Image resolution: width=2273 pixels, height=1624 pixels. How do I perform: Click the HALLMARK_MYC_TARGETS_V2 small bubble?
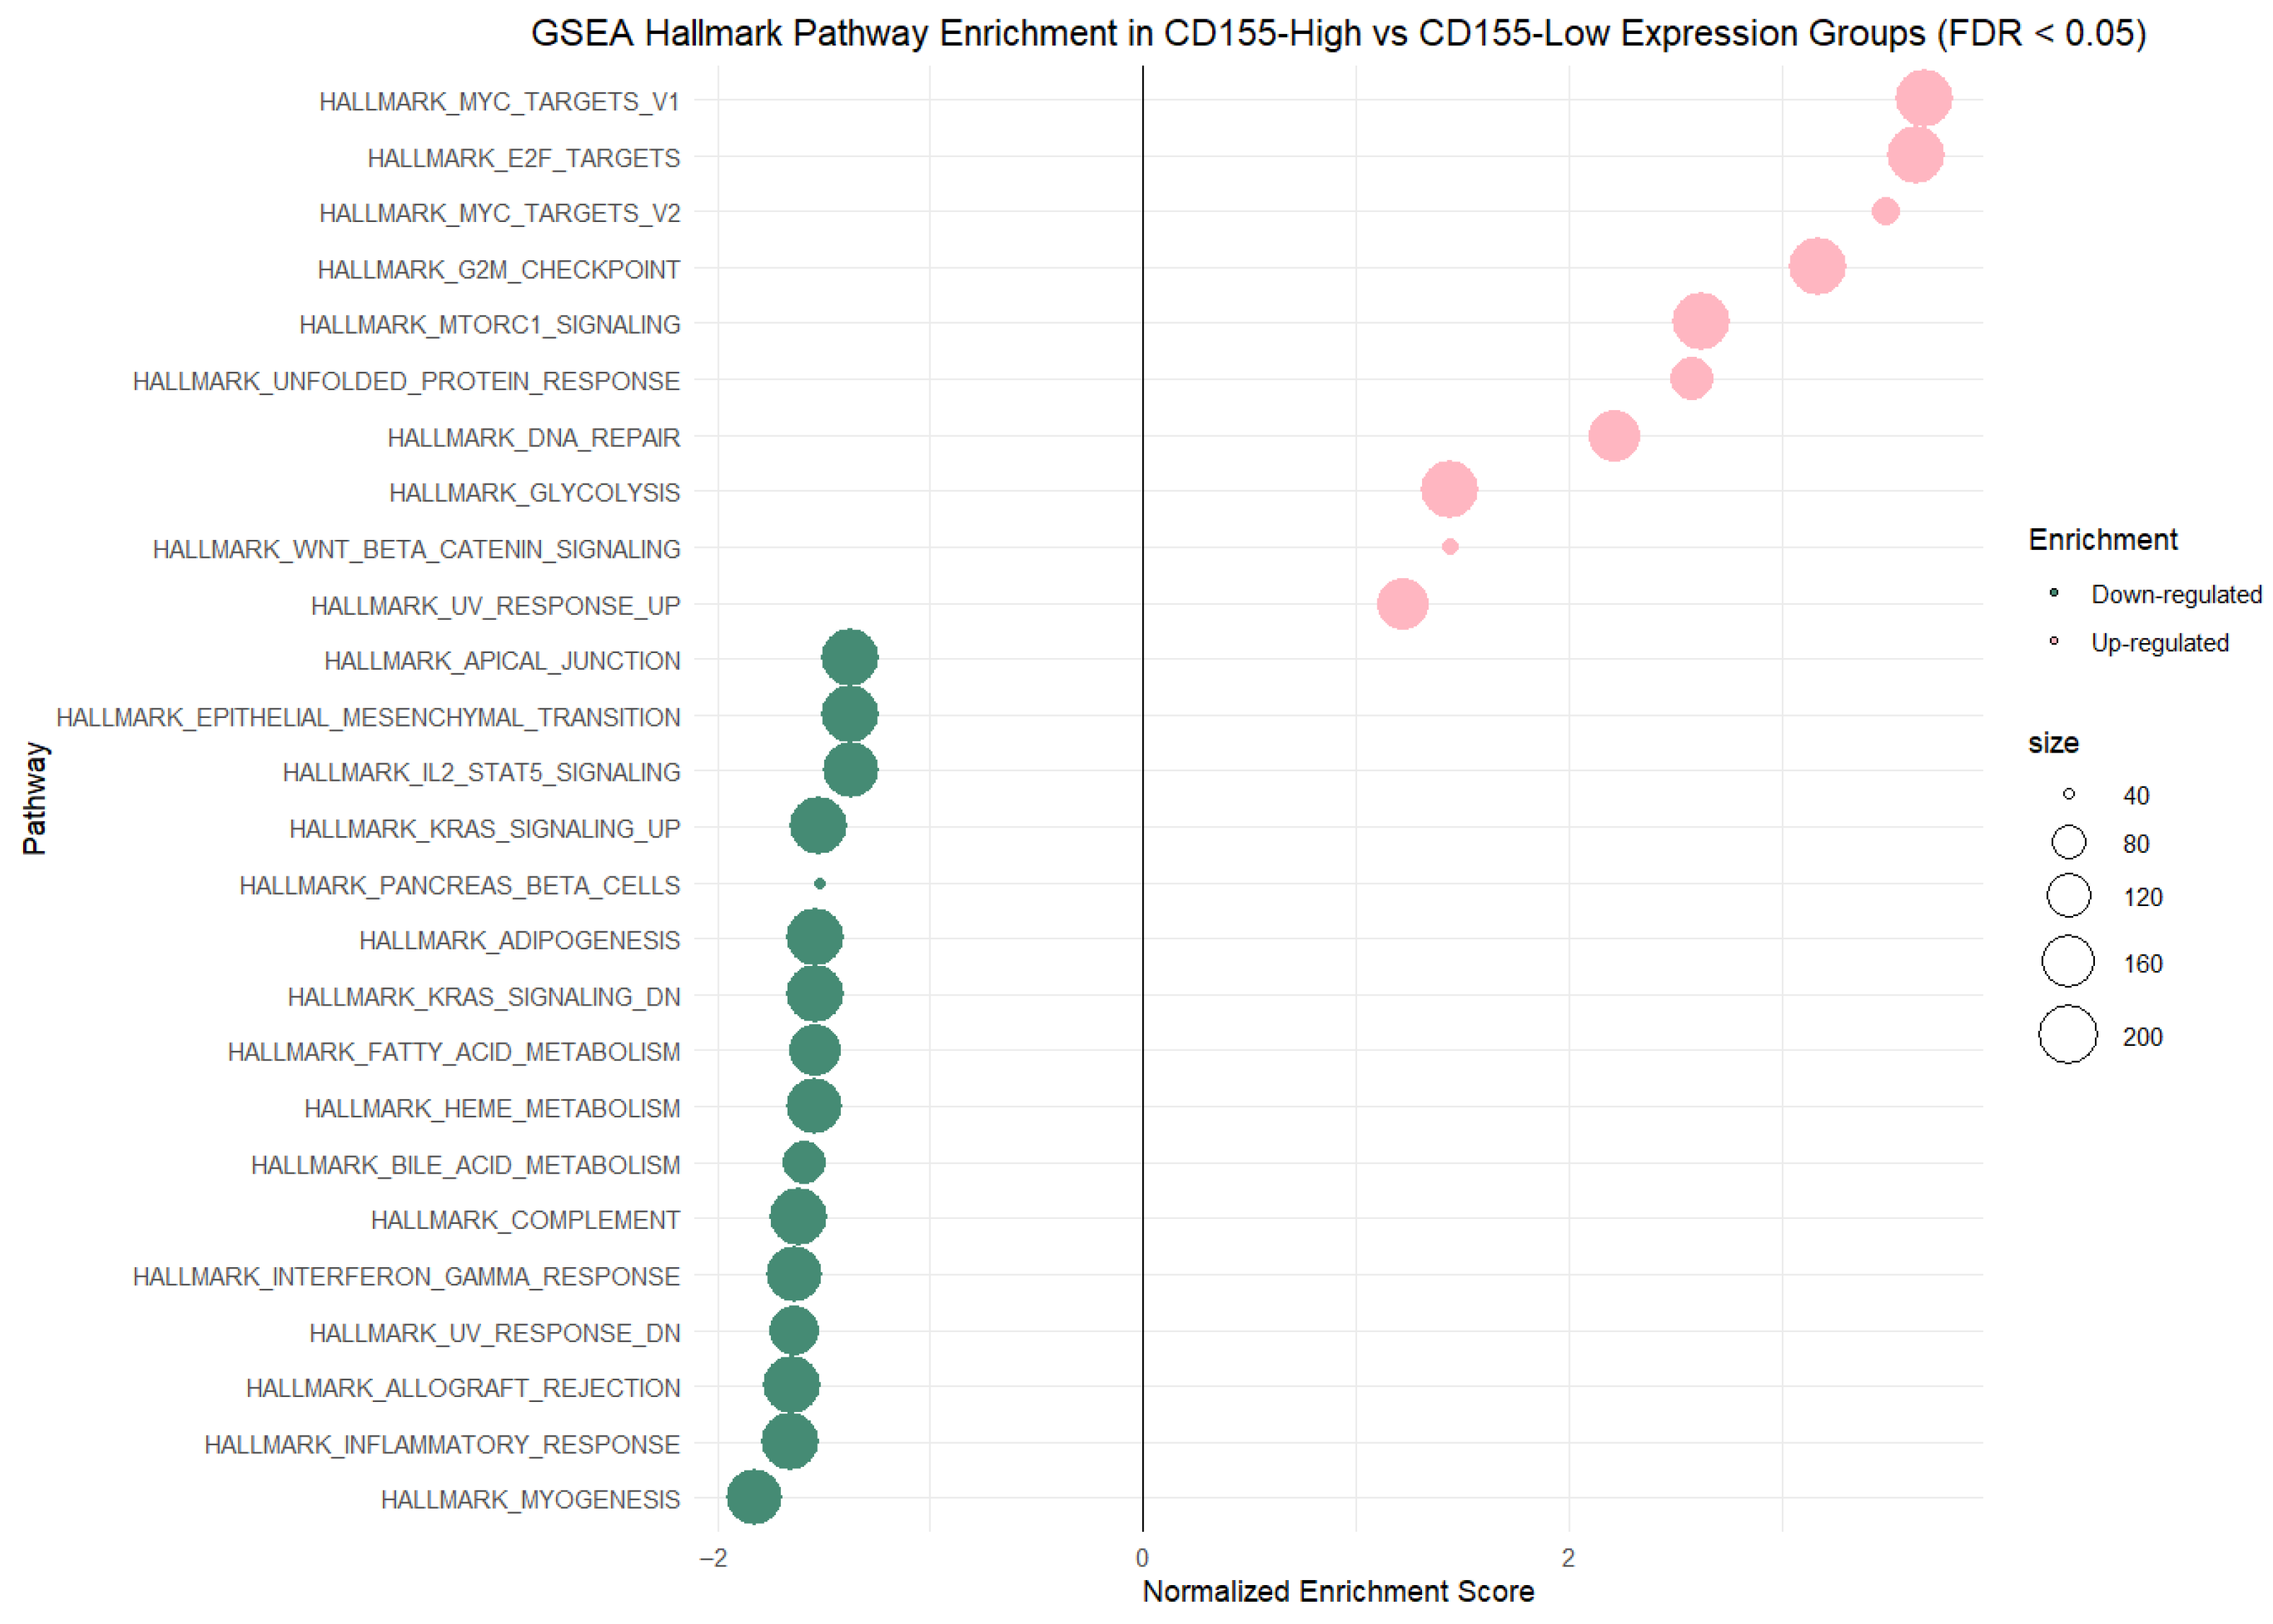pos(1885,211)
